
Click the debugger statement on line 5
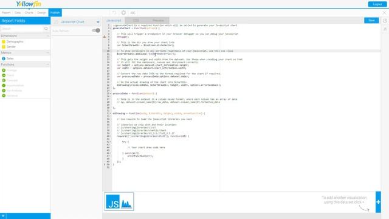point(123,36)
